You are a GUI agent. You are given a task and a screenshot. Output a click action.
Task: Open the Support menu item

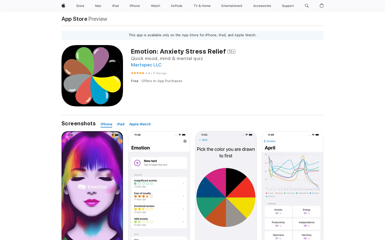click(x=288, y=6)
